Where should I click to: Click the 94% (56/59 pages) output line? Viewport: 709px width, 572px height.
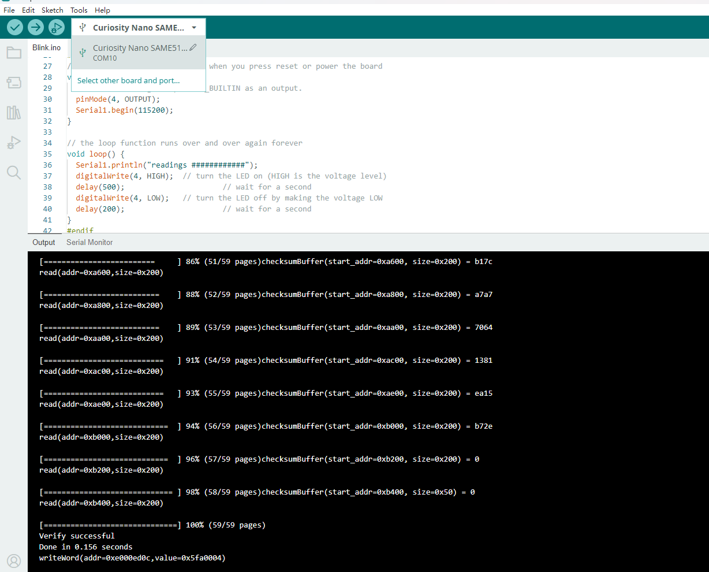pos(266,426)
